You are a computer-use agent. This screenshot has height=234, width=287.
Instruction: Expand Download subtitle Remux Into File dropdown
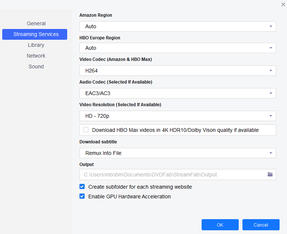click(177, 153)
